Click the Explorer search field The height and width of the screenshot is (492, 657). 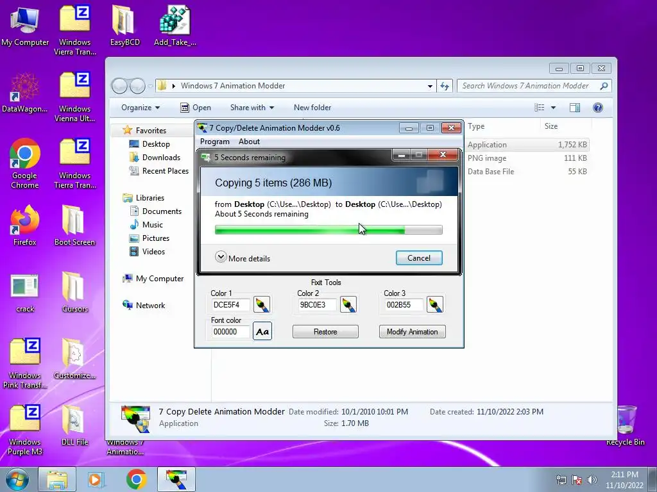click(534, 86)
